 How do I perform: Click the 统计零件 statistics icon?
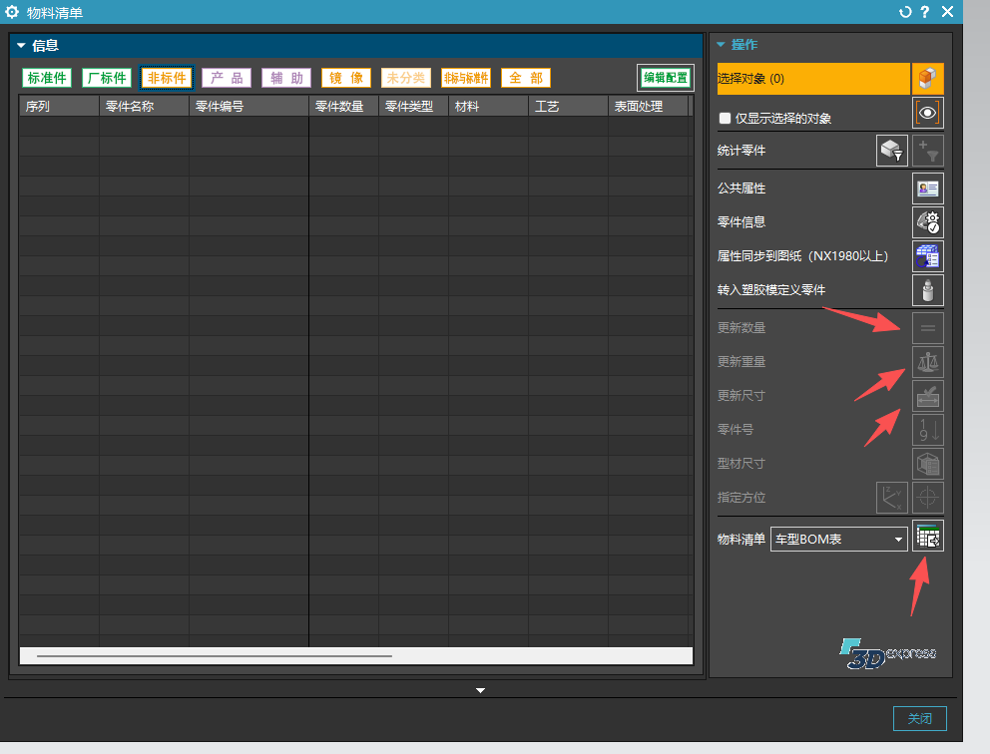click(x=891, y=151)
